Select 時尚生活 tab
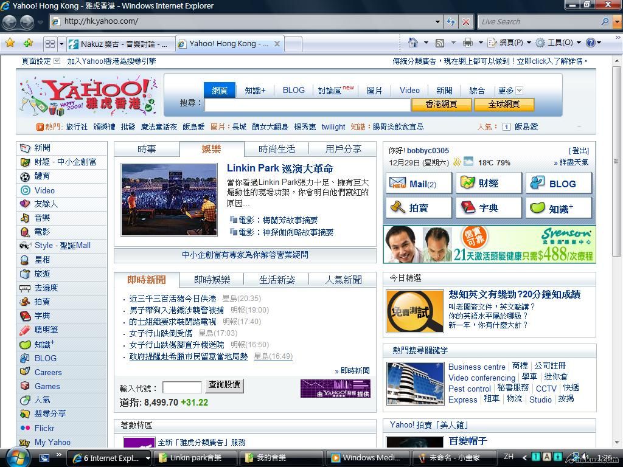Screen dimensions: 623x467 click(277, 149)
